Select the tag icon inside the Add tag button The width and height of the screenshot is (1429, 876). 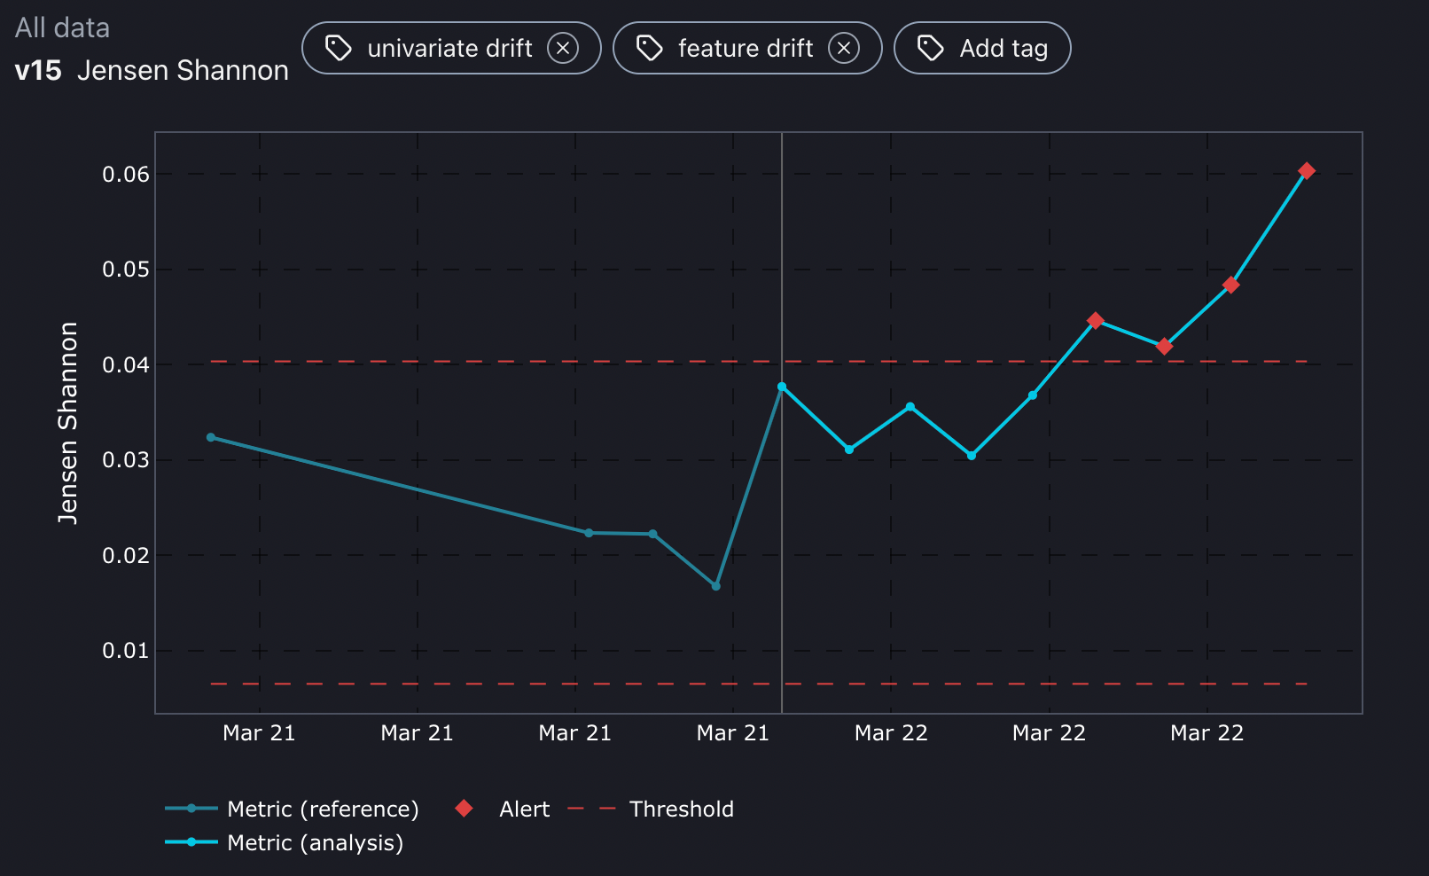pos(929,48)
